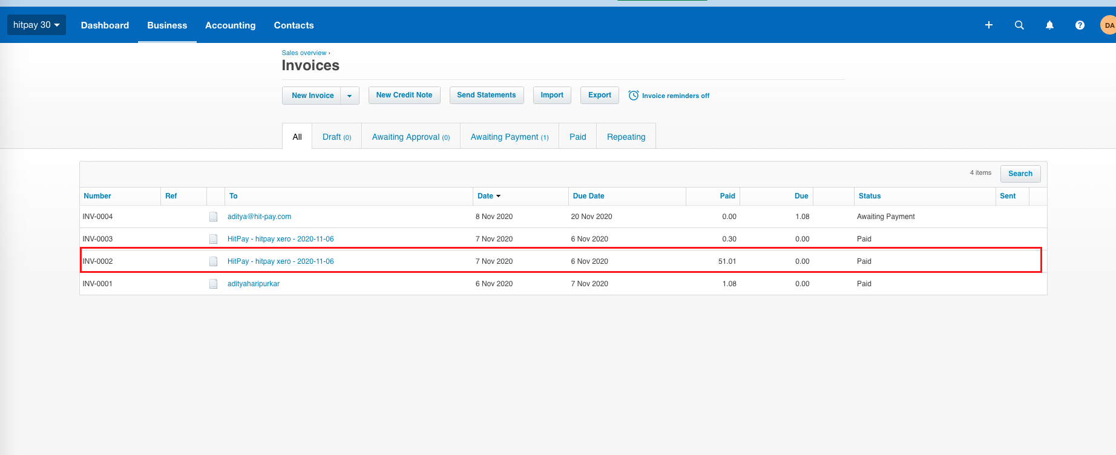The image size is (1116, 455).
Task: Sort by the To column header
Action: [x=233, y=196]
